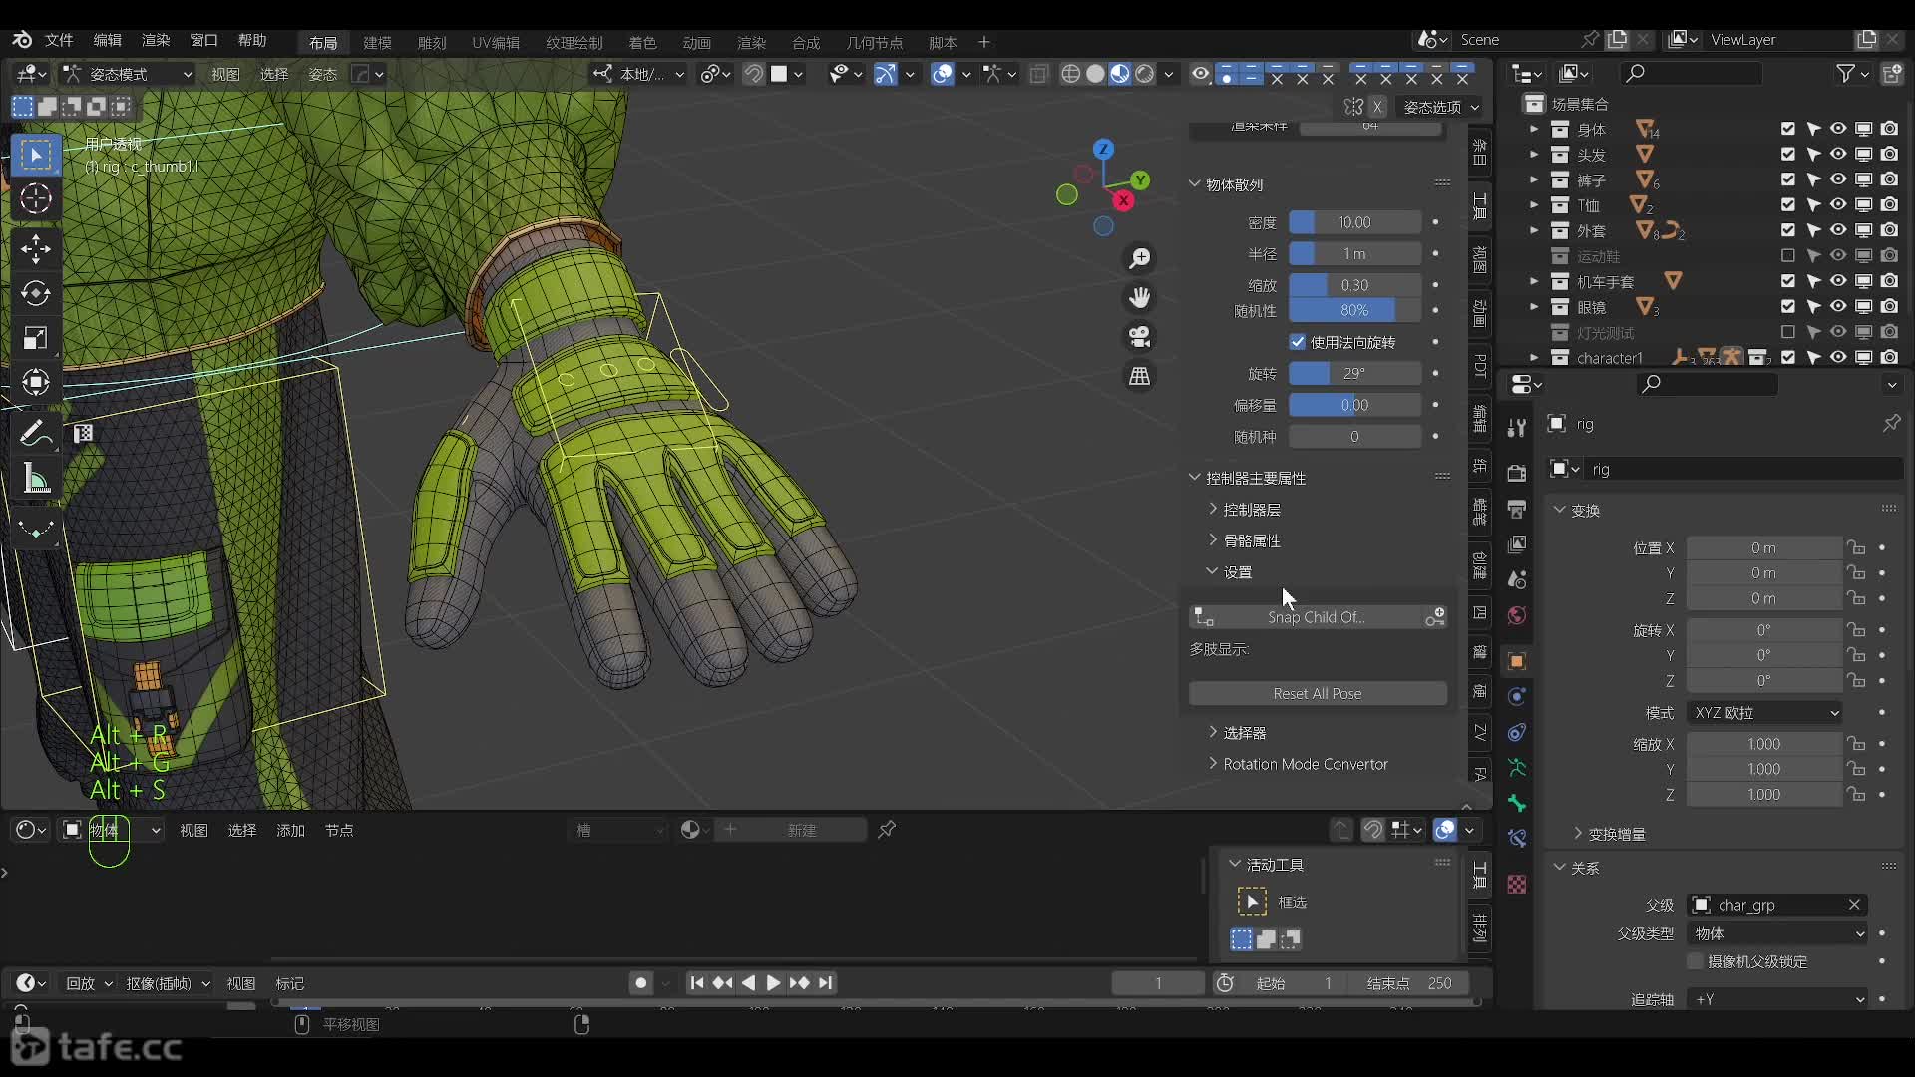This screenshot has width=1915, height=1077.
Task: Jump to the start frame
Action: (x=696, y=983)
